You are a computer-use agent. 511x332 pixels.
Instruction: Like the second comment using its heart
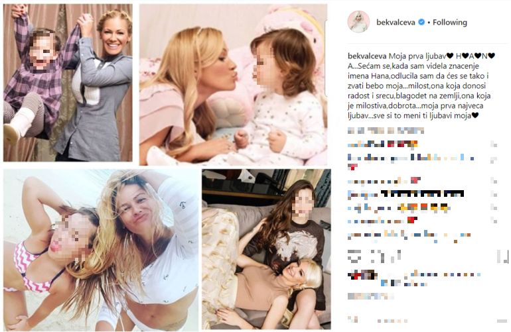[494, 160]
